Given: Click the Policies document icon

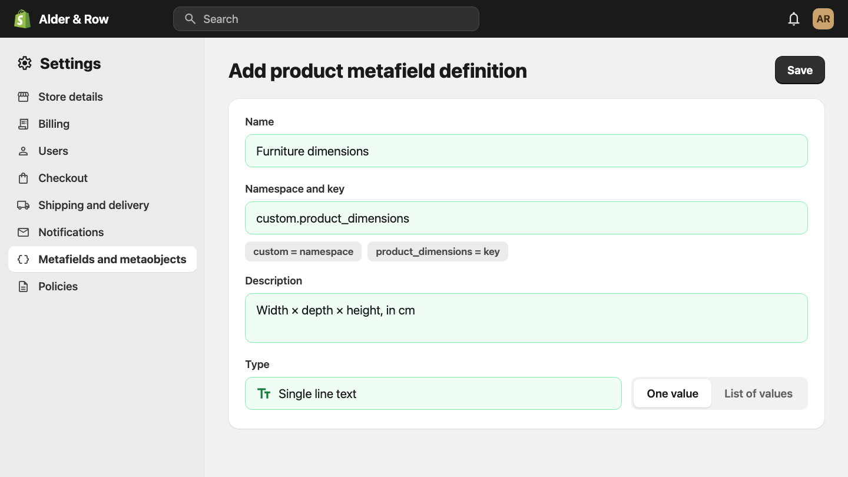Looking at the screenshot, I should tap(24, 286).
